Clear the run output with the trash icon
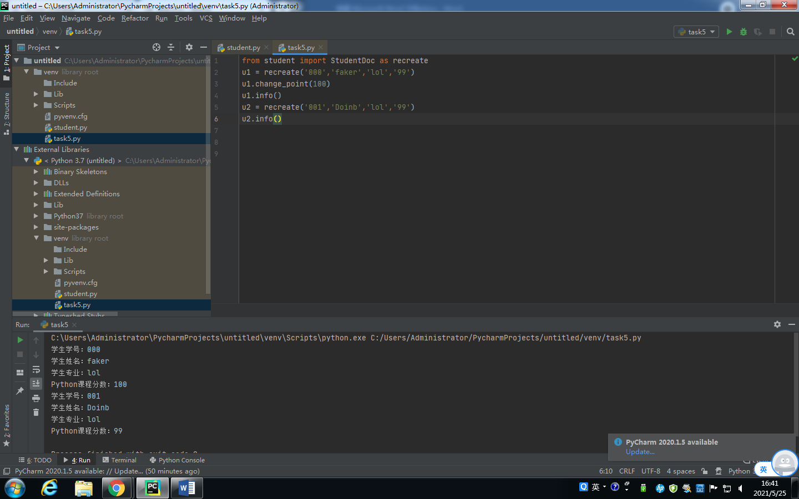Screen dimensions: 799x499 click(36, 413)
